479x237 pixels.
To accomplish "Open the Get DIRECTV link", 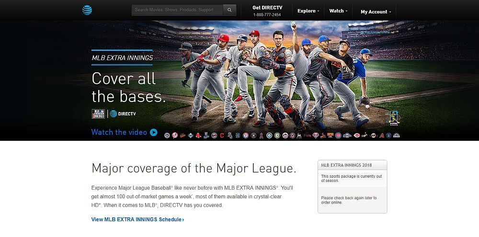I will click(267, 8).
